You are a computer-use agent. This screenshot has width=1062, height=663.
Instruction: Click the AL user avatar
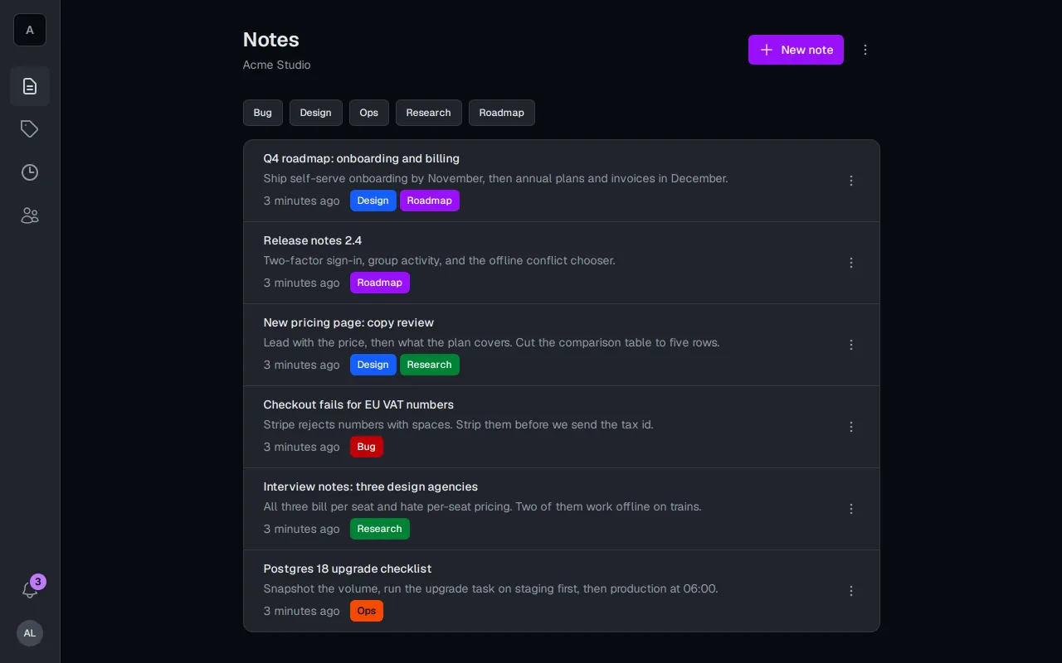click(x=30, y=633)
